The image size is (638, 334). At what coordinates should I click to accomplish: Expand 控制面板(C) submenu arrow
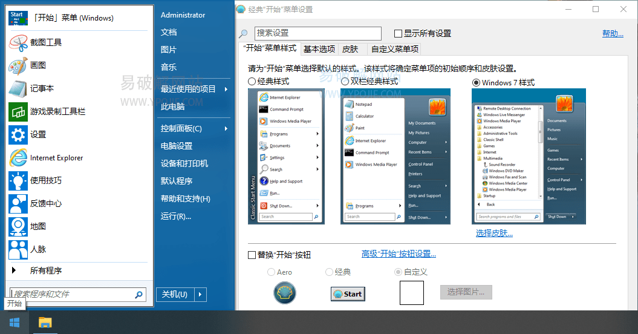(226, 129)
